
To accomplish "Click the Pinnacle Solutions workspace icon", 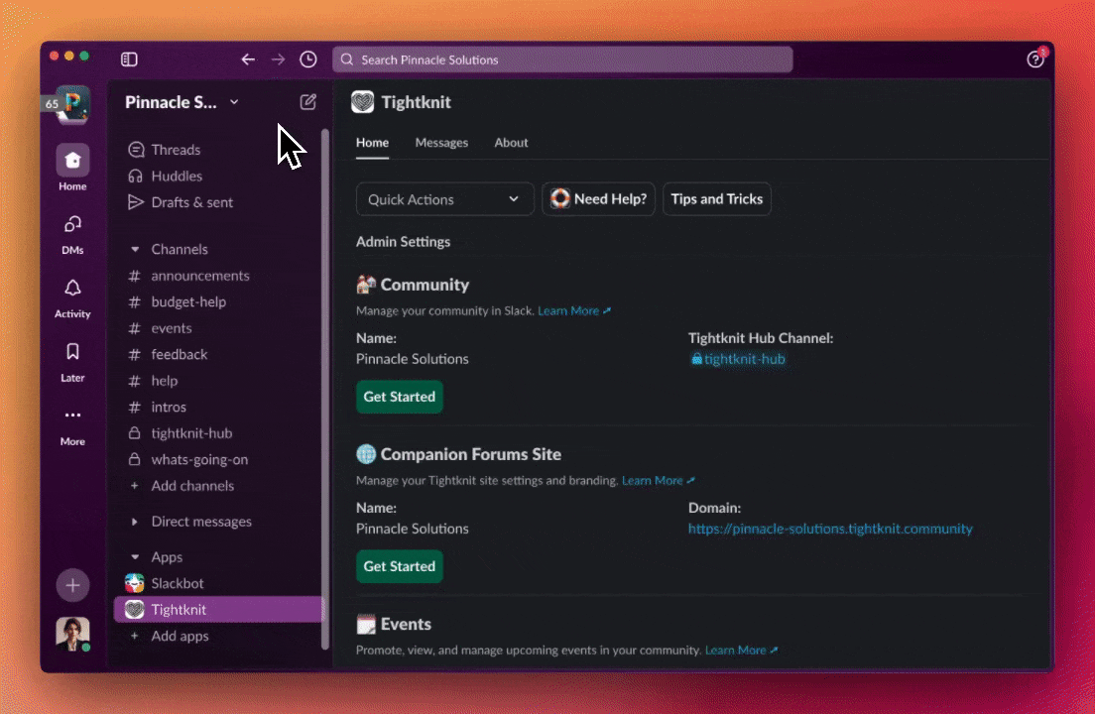I will click(72, 104).
